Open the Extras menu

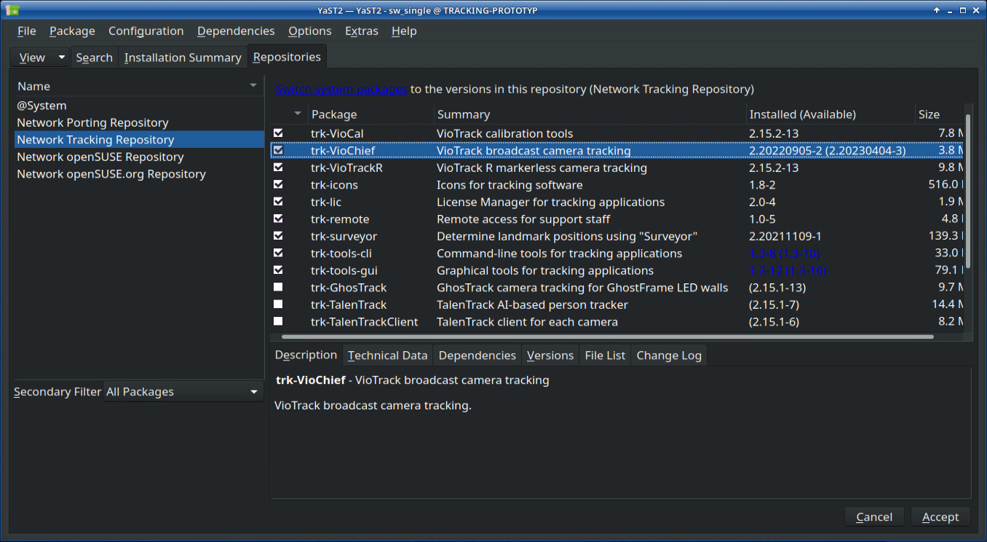click(x=362, y=31)
